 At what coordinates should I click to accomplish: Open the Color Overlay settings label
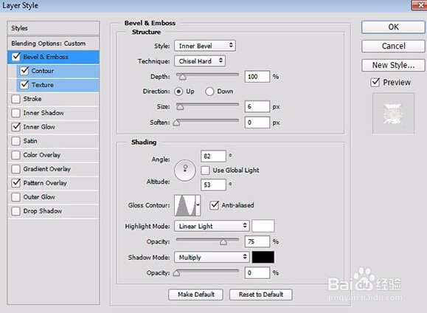(x=41, y=155)
